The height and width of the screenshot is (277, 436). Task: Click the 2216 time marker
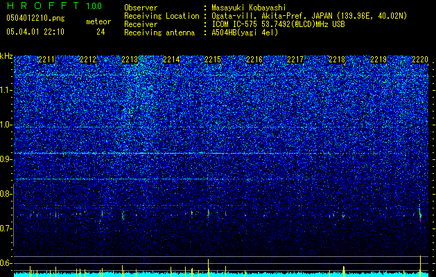(254, 59)
